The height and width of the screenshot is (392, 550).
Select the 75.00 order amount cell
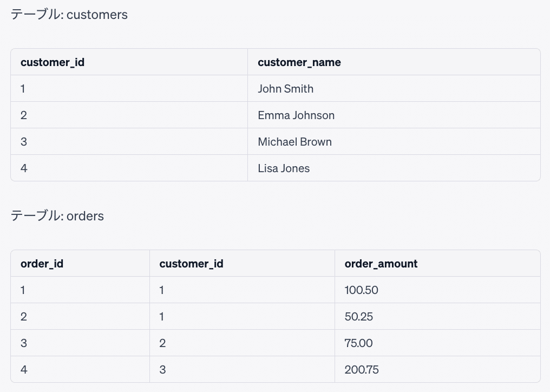(x=358, y=343)
